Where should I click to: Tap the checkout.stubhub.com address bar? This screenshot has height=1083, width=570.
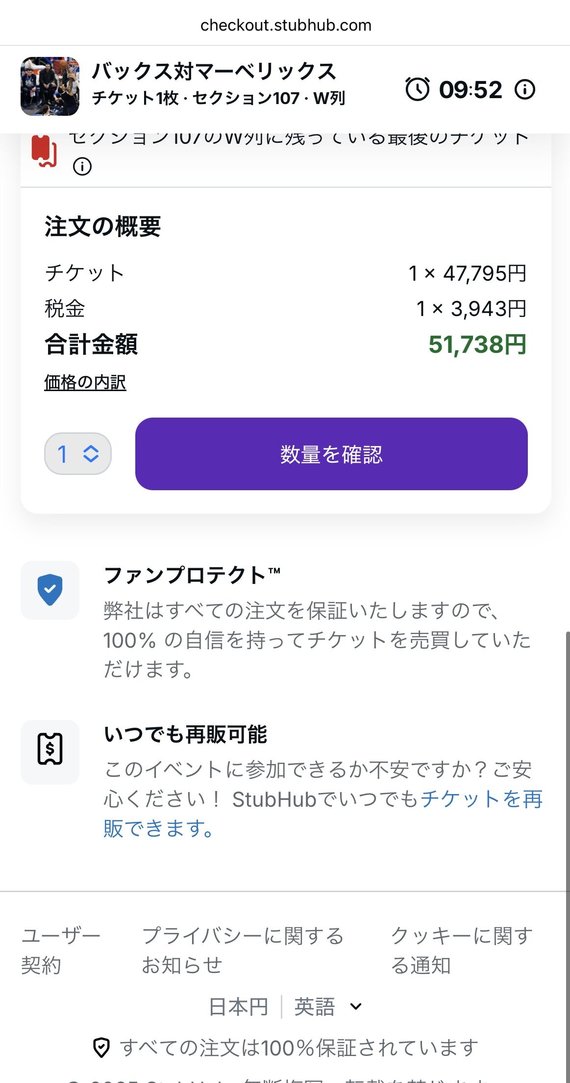(285, 25)
